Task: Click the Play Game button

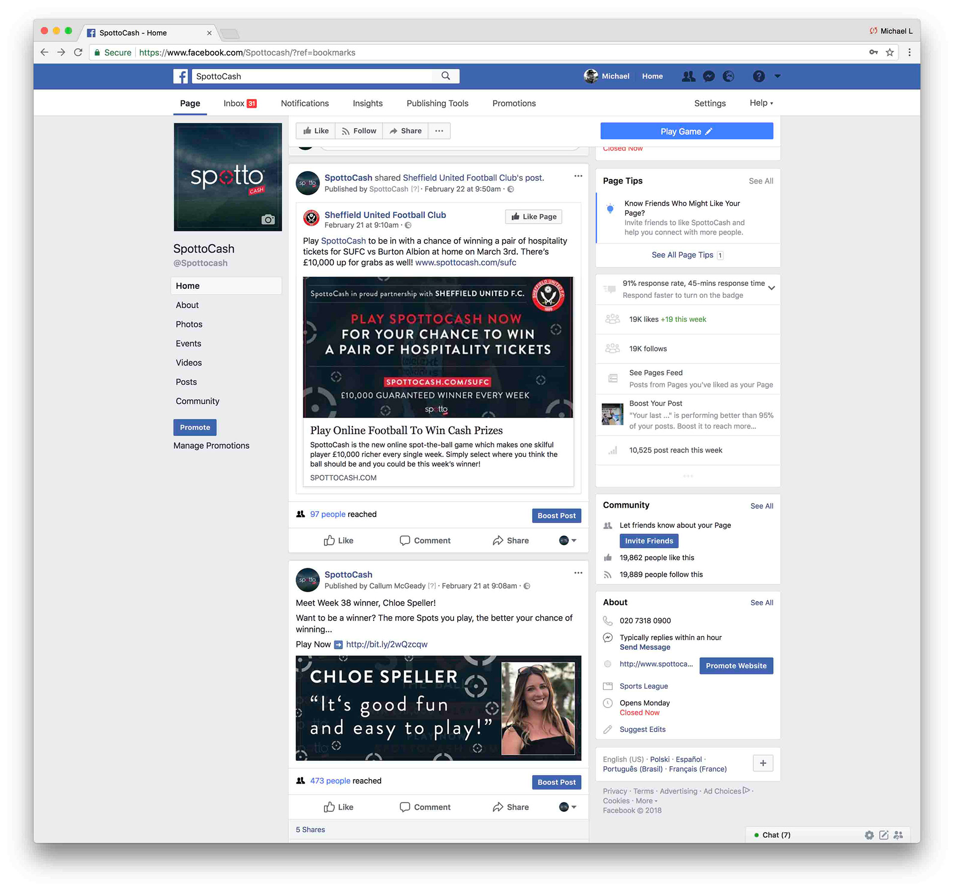Action: [x=686, y=131]
